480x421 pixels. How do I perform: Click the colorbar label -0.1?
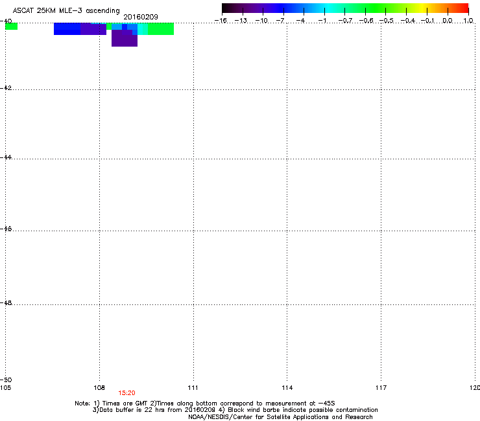point(427,21)
